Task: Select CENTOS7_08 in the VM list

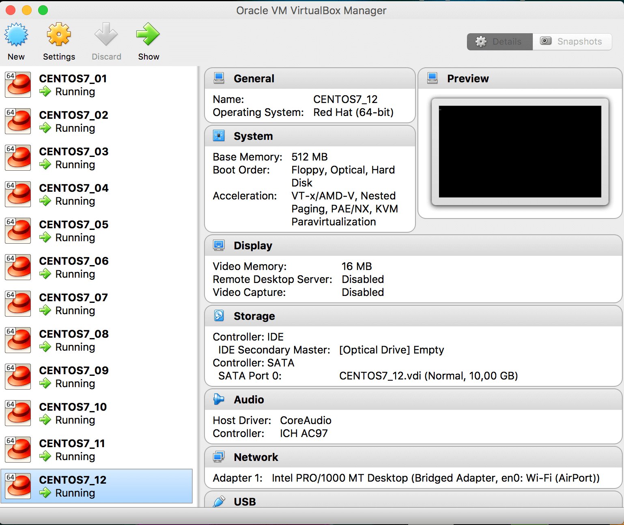Action: click(x=97, y=340)
